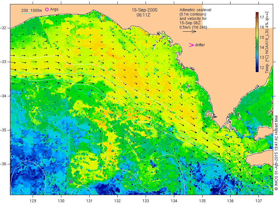Click the color bar value 16
The width and height of the screenshot is (280, 205).
click(x=262, y=27)
